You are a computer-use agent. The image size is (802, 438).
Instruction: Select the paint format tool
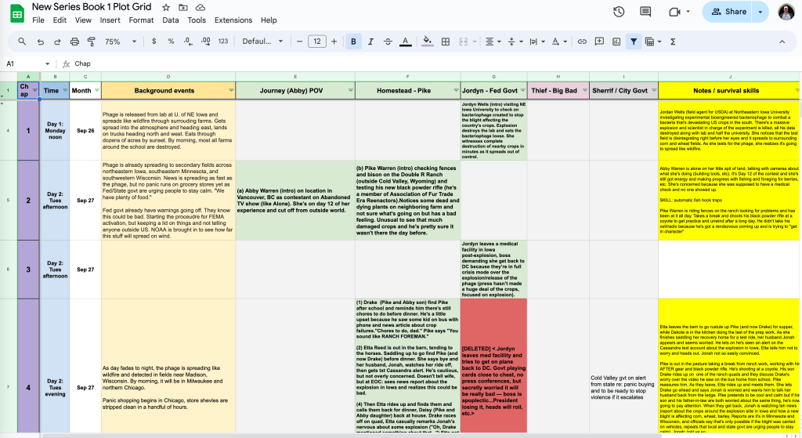91,42
